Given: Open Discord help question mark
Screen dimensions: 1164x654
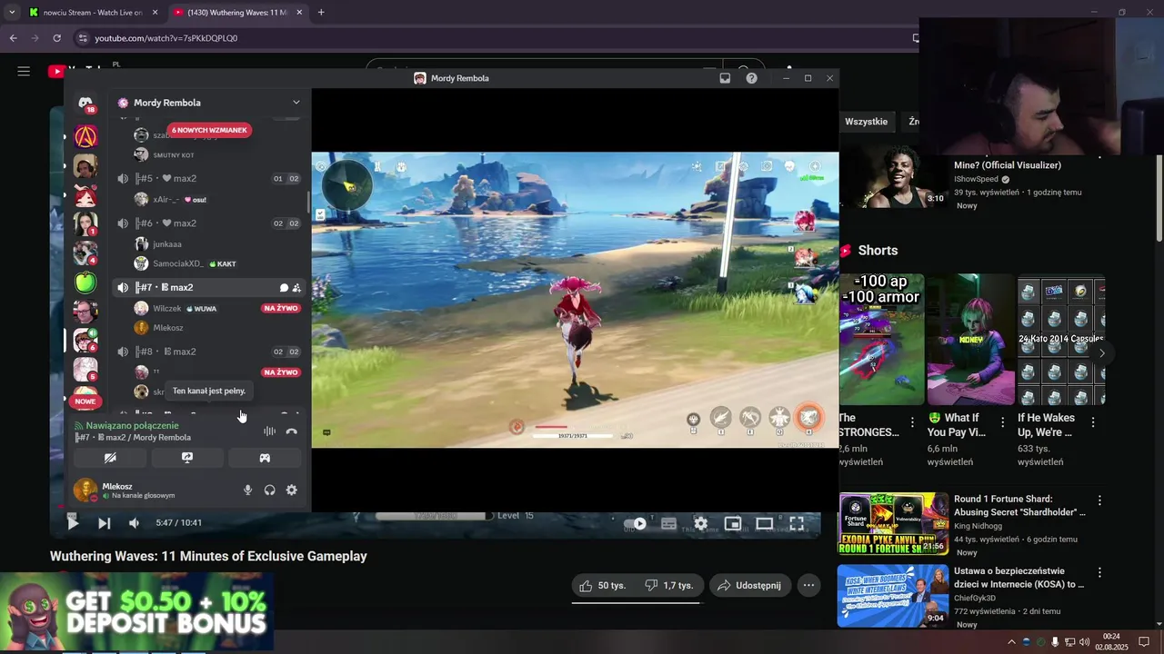Looking at the screenshot, I should point(751,78).
